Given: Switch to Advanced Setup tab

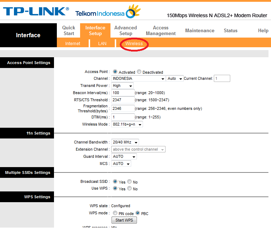Looking at the screenshot, I should pyautogui.click(x=125, y=30).
